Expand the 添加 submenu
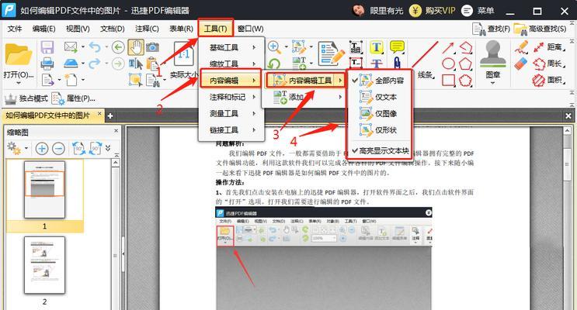This screenshot has width=577, height=310. (305, 97)
